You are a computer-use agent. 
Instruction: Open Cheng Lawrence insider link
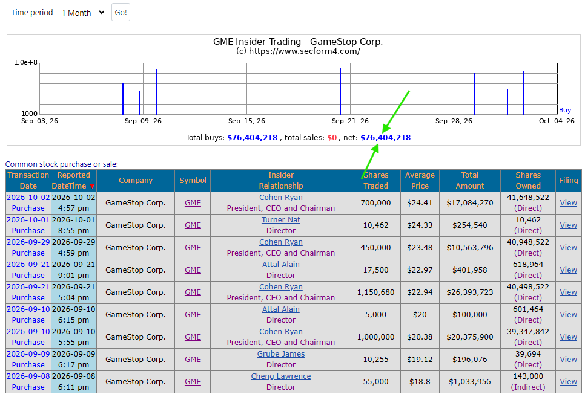point(280,376)
